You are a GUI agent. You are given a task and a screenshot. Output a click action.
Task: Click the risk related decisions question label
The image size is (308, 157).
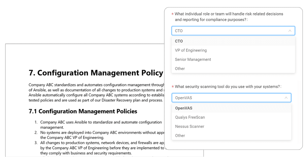click(x=229, y=17)
